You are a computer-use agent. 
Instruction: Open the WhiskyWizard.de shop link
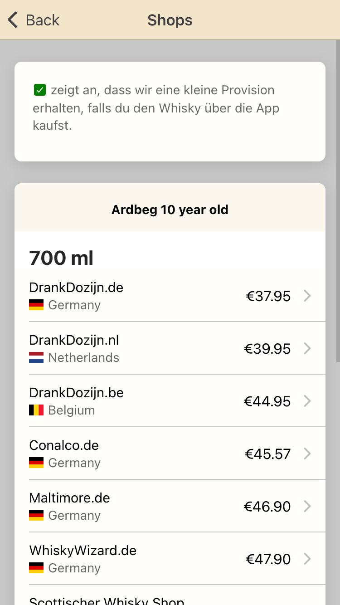83,551
